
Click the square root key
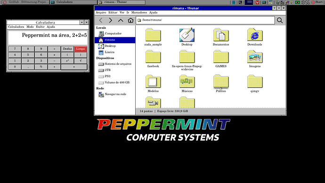tap(81, 61)
